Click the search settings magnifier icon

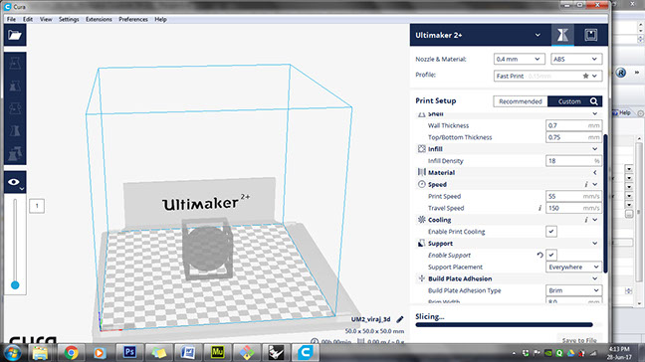(593, 101)
